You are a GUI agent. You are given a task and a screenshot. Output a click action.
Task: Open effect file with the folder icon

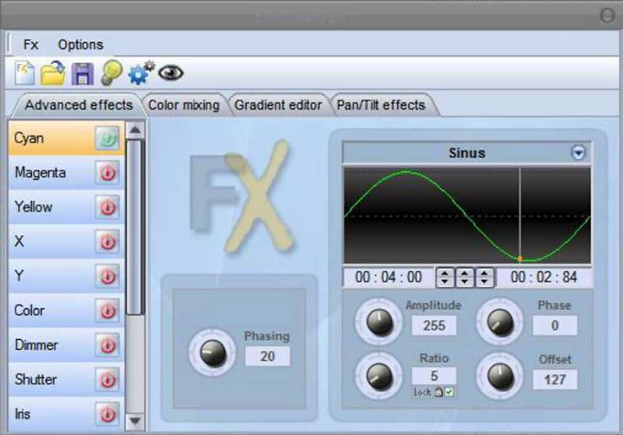click(x=53, y=73)
